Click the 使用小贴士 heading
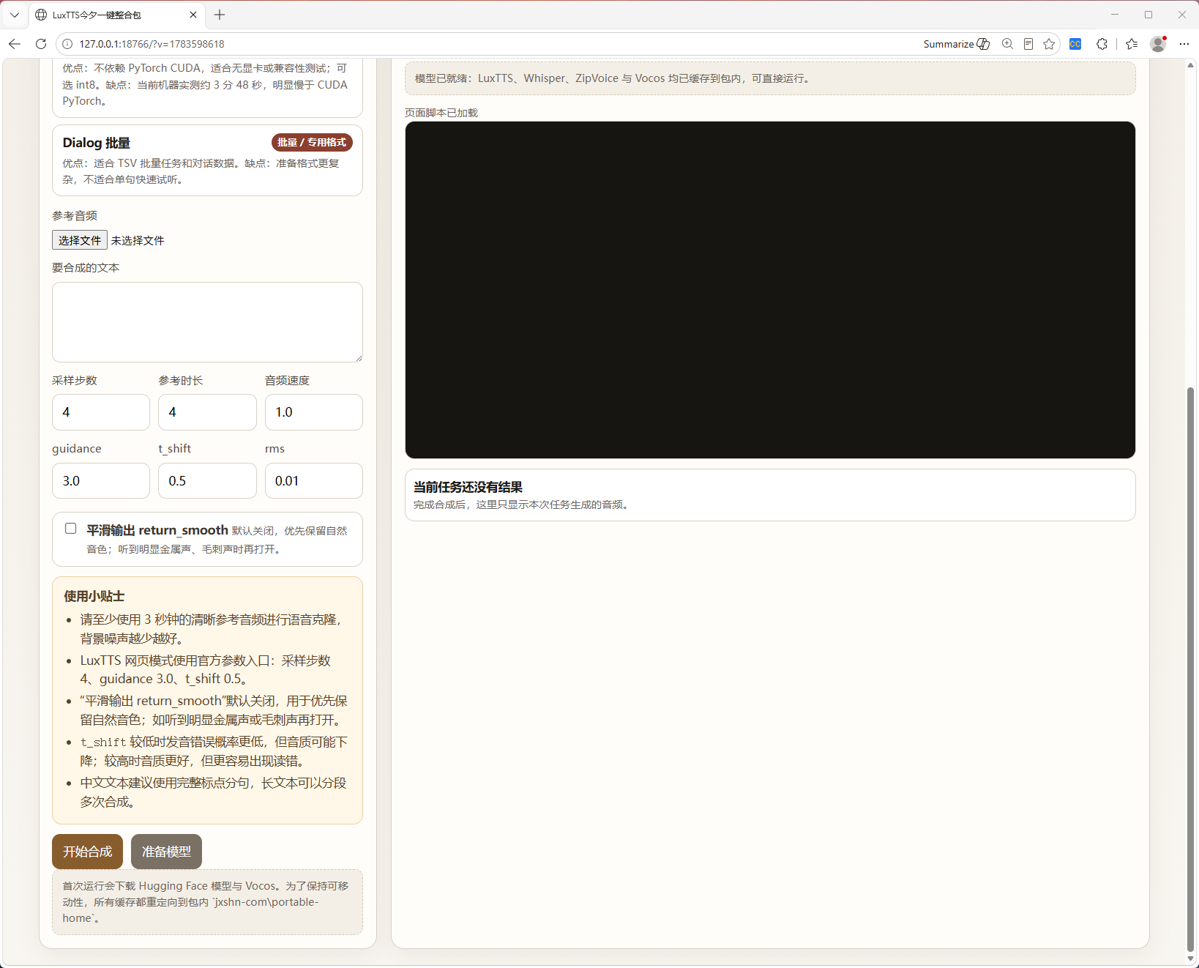Screen dimensions: 1199x968 point(94,596)
